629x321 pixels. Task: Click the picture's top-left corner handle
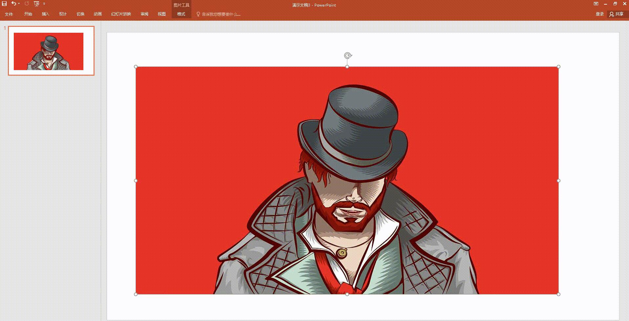click(136, 67)
